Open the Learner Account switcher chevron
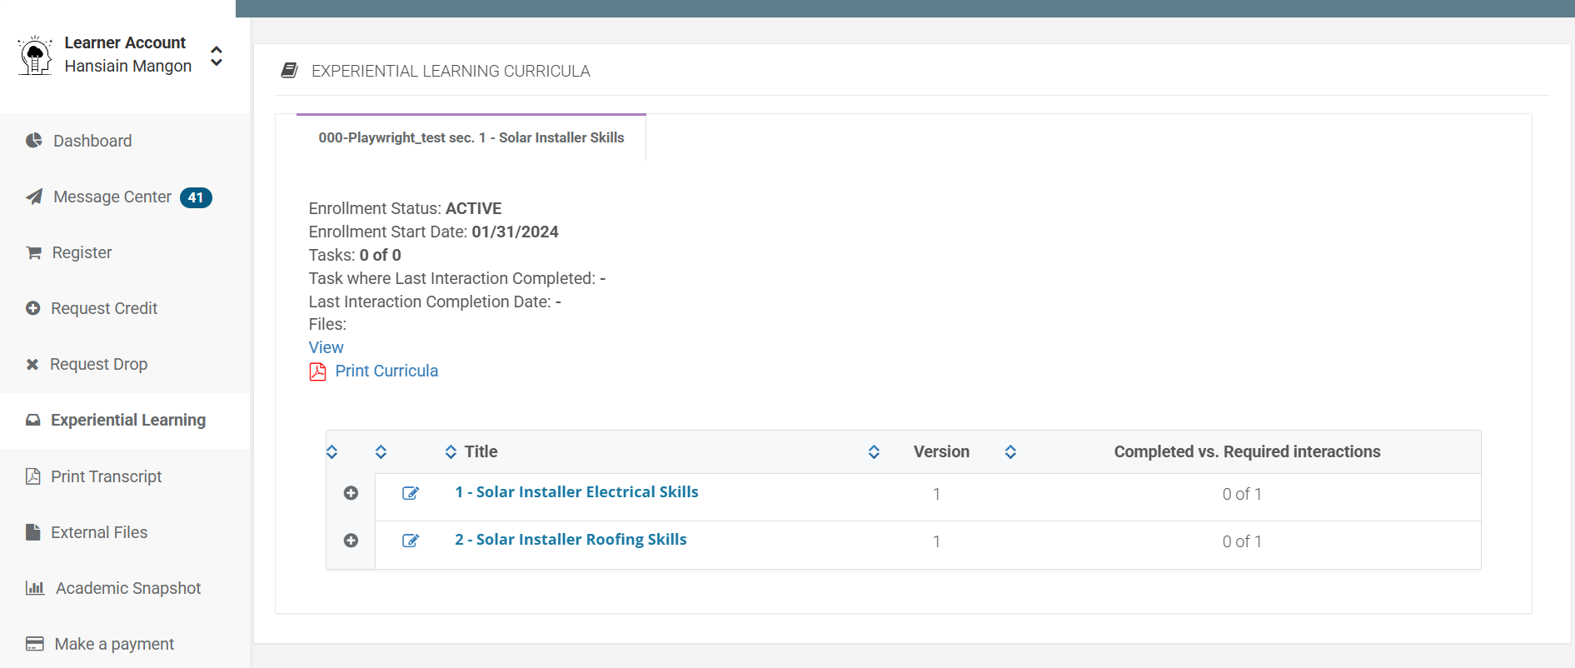The width and height of the screenshot is (1575, 668). coord(217,55)
